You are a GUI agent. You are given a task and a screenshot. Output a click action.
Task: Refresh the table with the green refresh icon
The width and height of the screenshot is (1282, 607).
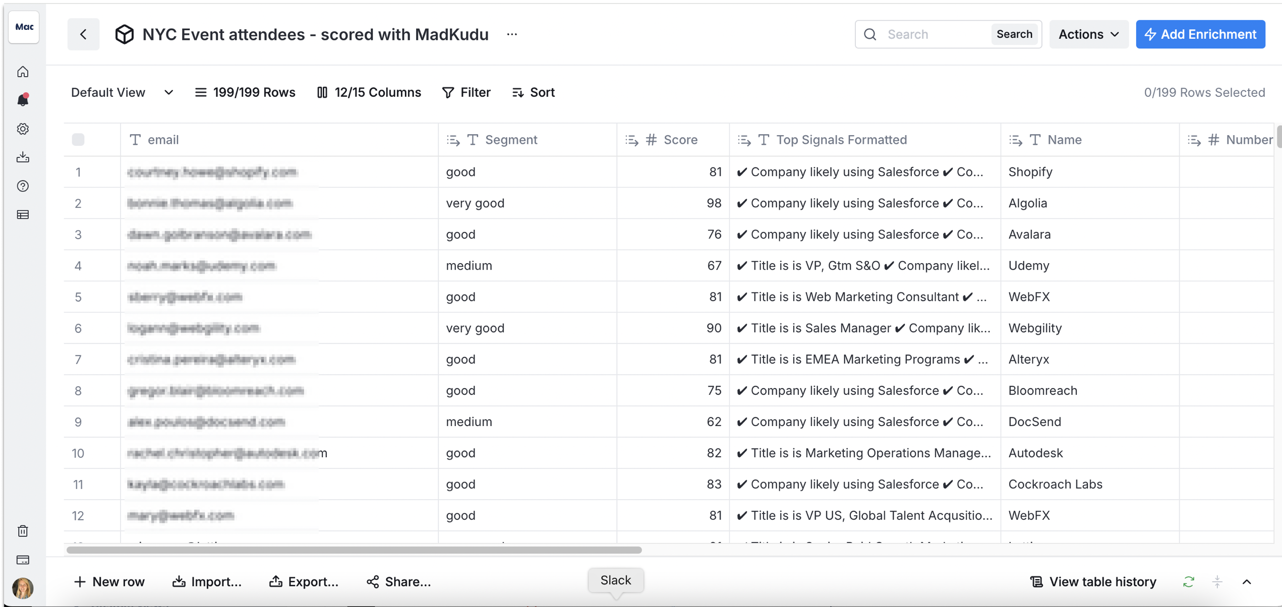(1188, 581)
